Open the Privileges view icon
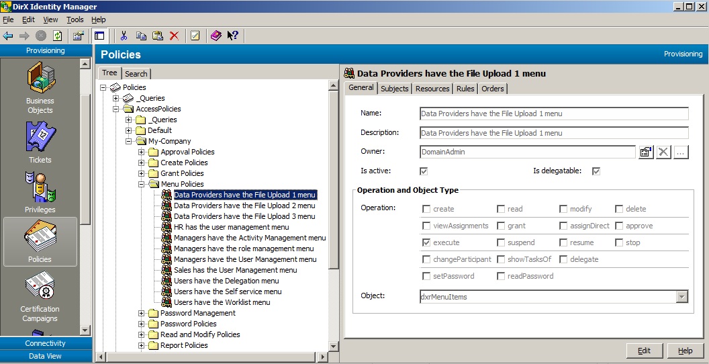Viewport: 709px width, 364px height. (40, 191)
